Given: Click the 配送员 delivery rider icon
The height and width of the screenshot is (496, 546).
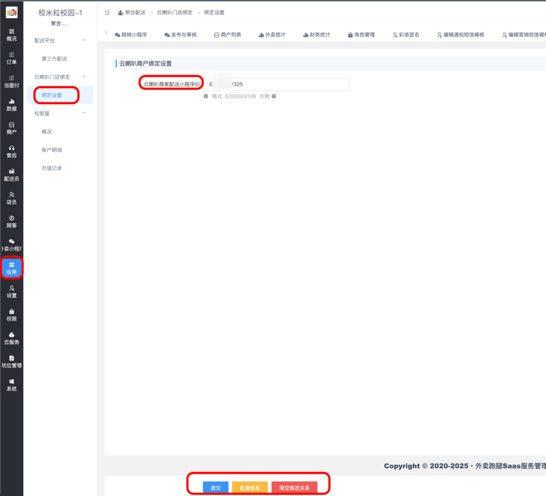Looking at the screenshot, I should click(x=11, y=172).
